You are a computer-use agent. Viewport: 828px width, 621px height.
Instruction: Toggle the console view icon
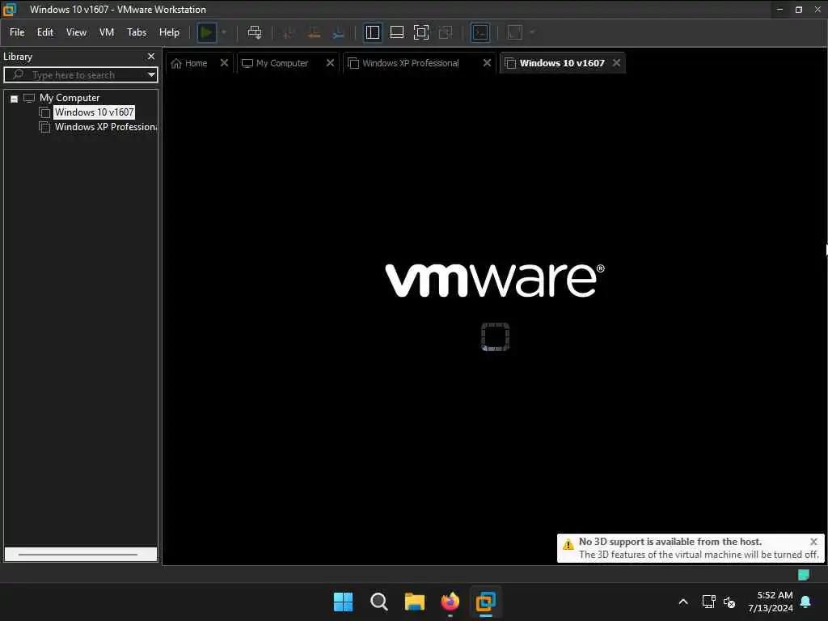pyautogui.click(x=480, y=32)
